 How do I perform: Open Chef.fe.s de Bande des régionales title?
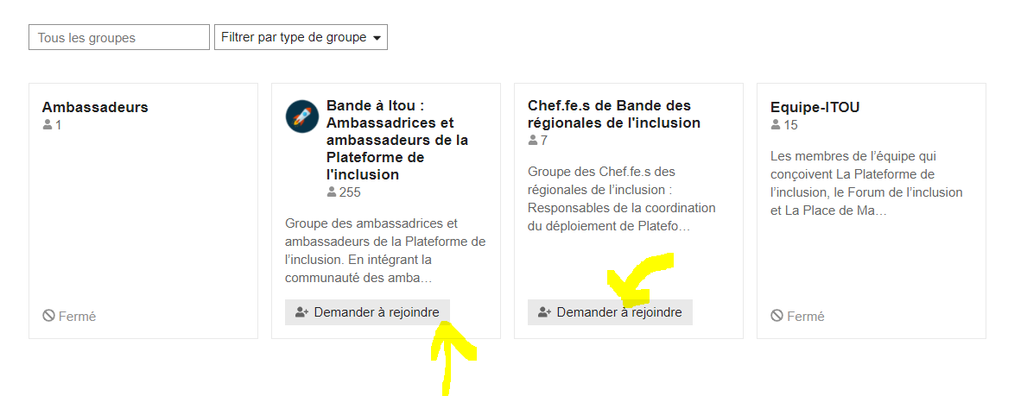pos(614,114)
